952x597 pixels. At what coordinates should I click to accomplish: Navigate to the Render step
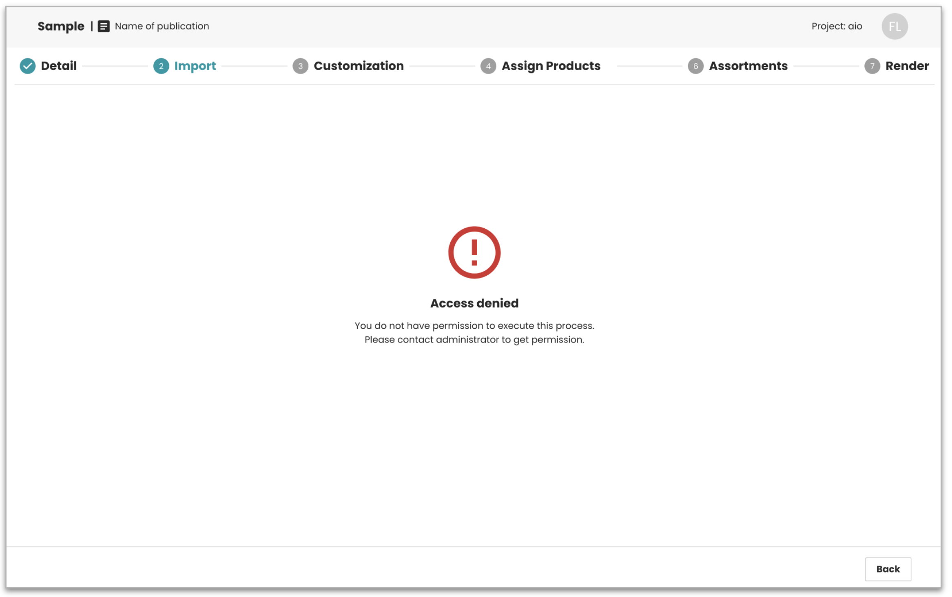pyautogui.click(x=907, y=66)
